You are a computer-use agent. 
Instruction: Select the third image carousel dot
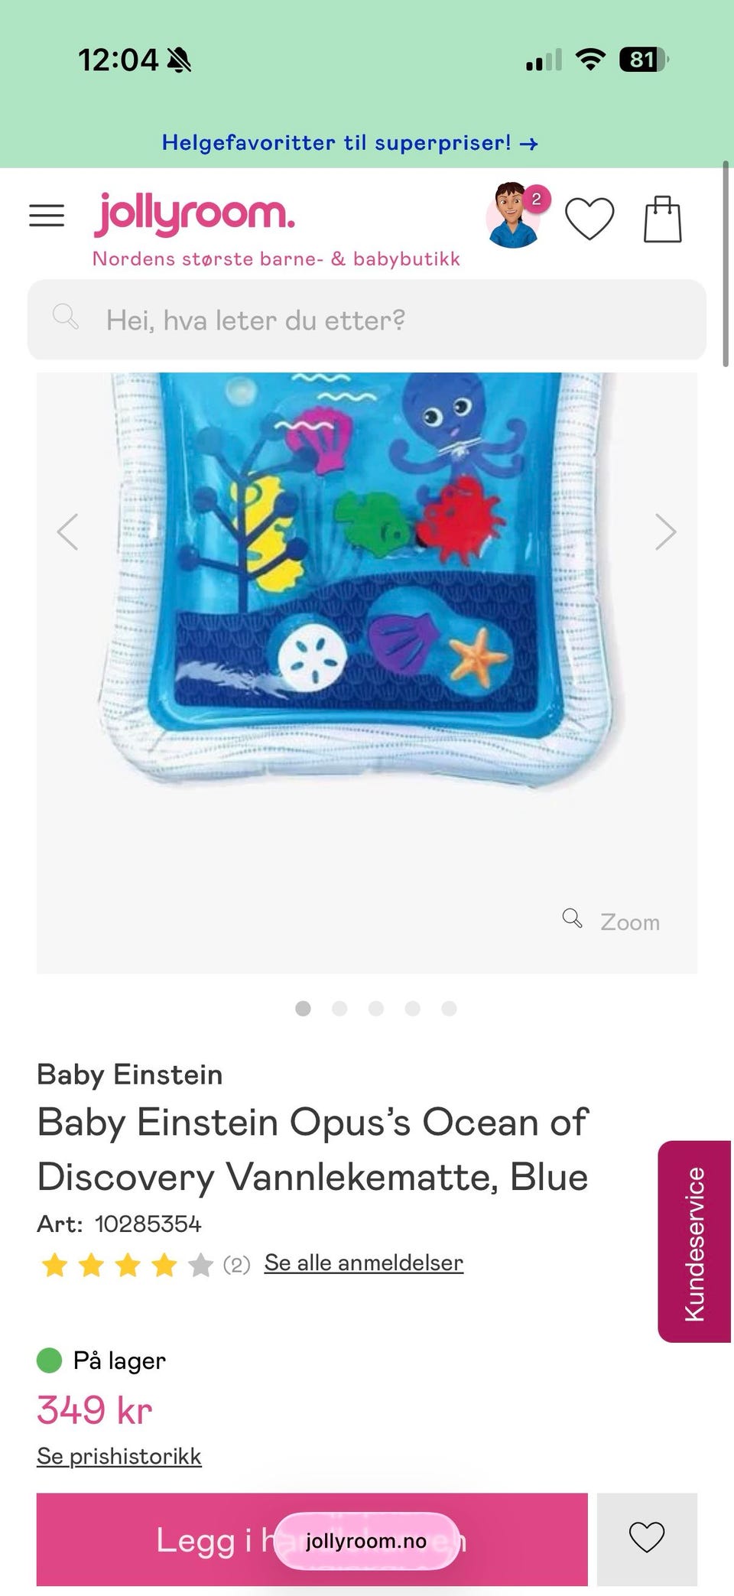coord(376,1008)
